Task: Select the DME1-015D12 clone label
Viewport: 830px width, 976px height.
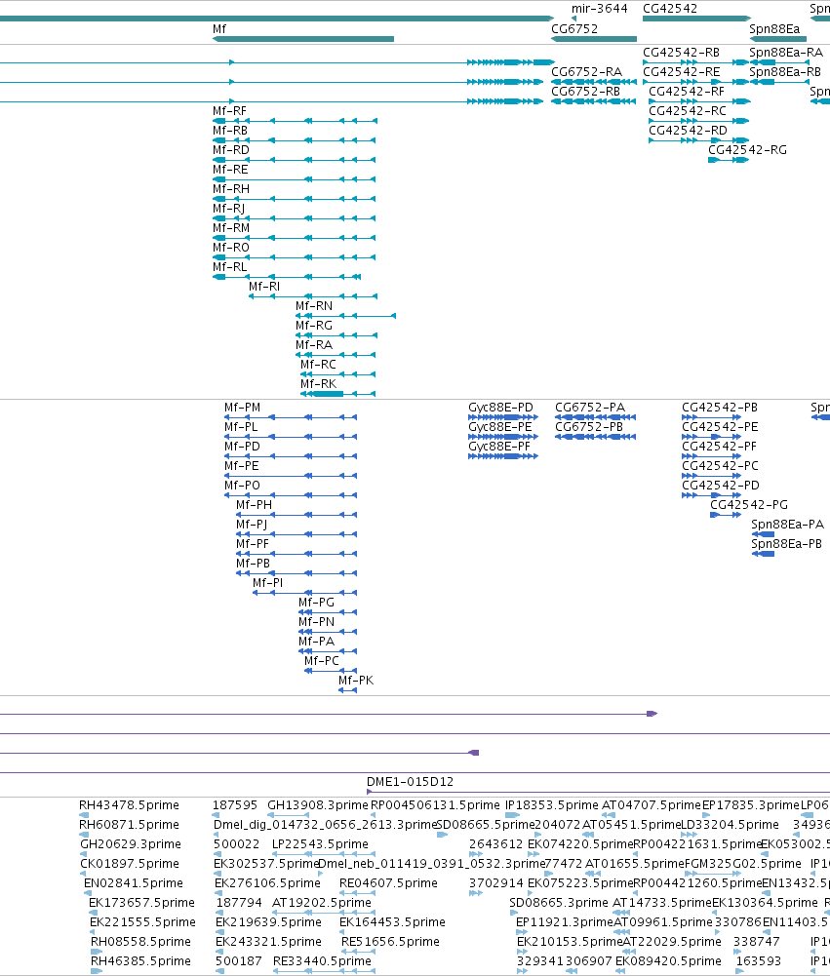Action: click(410, 782)
